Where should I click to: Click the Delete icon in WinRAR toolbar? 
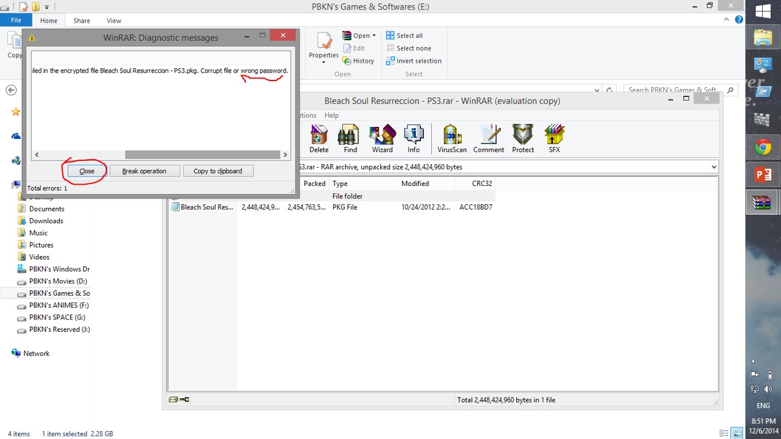(319, 139)
